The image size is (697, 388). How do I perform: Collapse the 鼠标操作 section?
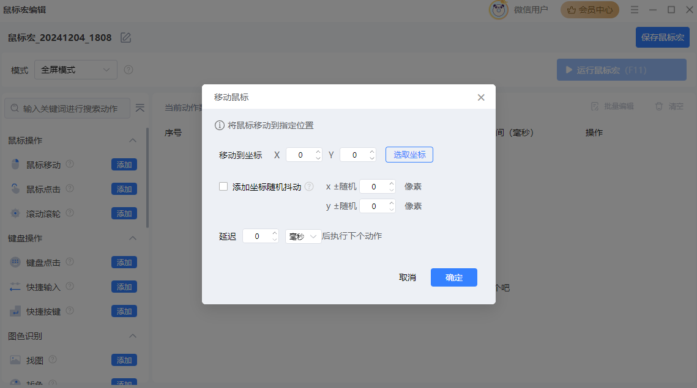pos(132,141)
